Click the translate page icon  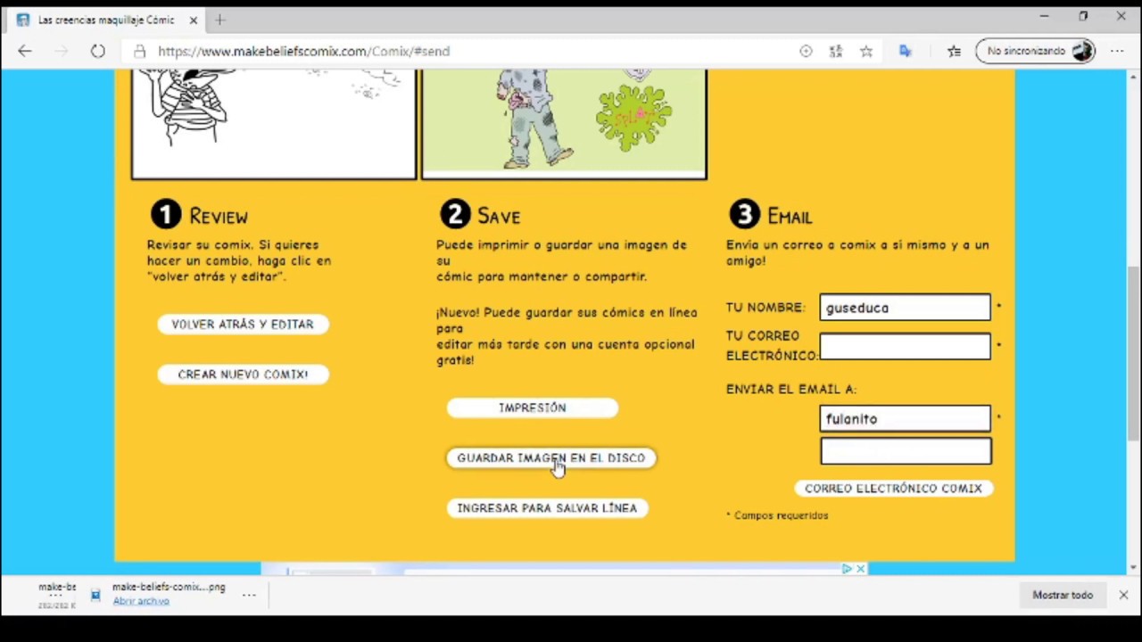(x=906, y=52)
